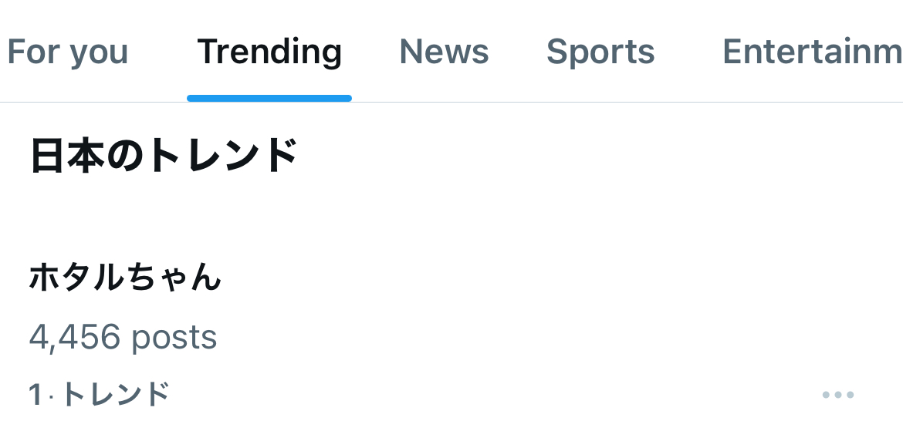Click the blue underline below Trending
The width and height of the screenshot is (903, 448).
(269, 98)
